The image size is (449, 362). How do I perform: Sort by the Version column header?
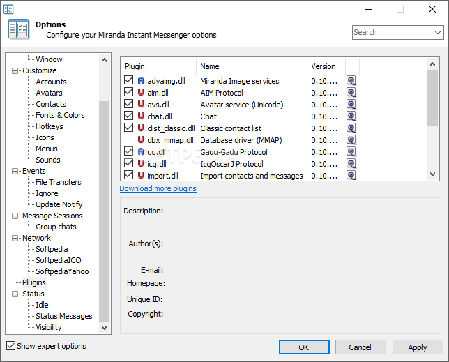[x=326, y=66]
